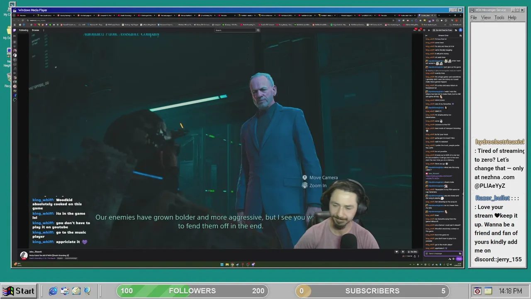Open the My Documents desktop icon
The height and width of the screenshot is (299, 531).
pyautogui.click(x=8, y=31)
